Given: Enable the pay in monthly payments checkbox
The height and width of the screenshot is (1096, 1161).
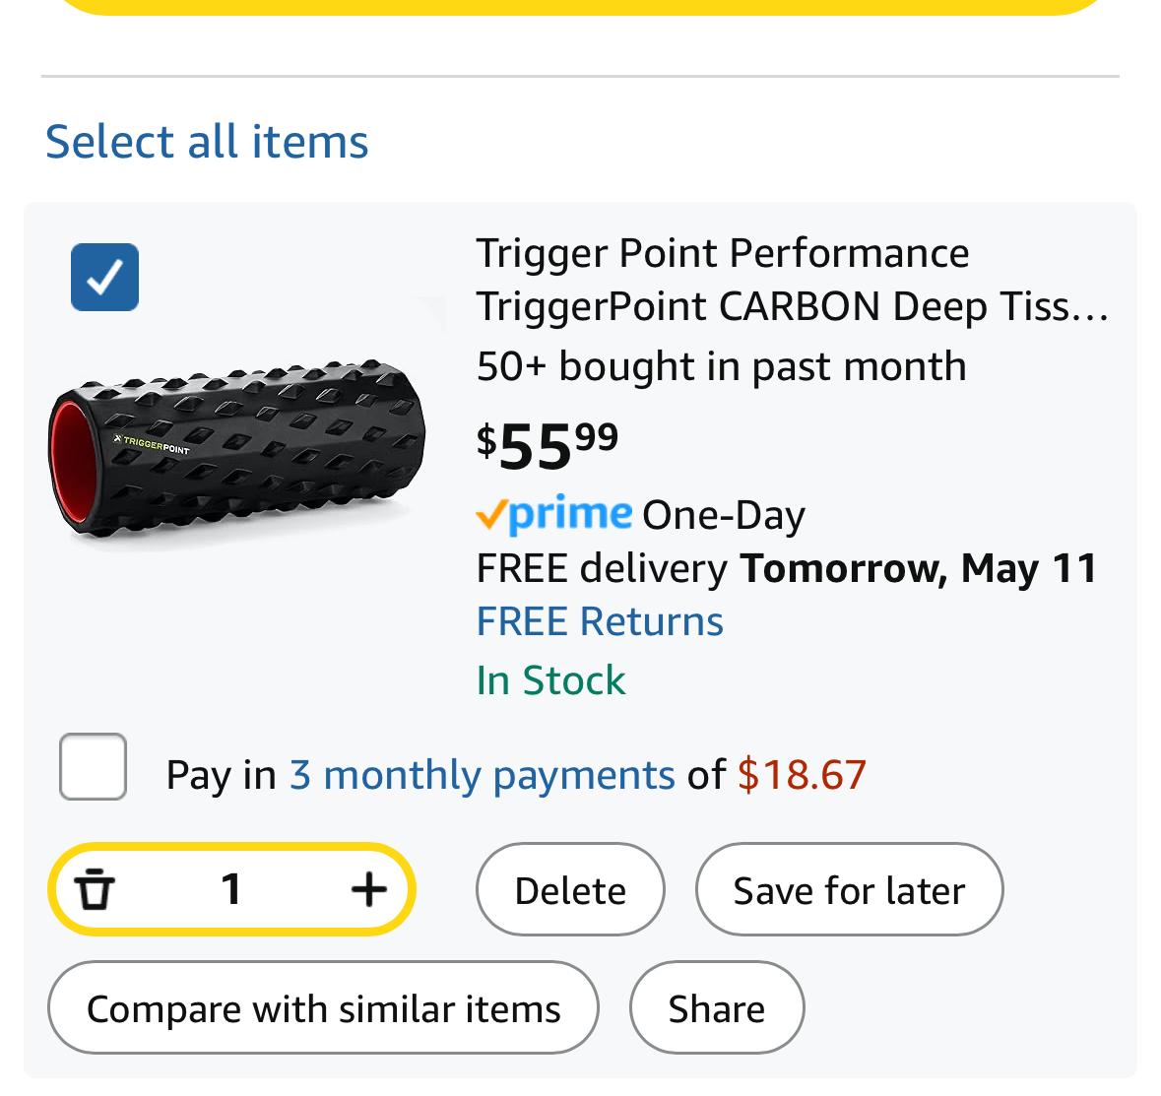Looking at the screenshot, I should pyautogui.click(x=93, y=766).
